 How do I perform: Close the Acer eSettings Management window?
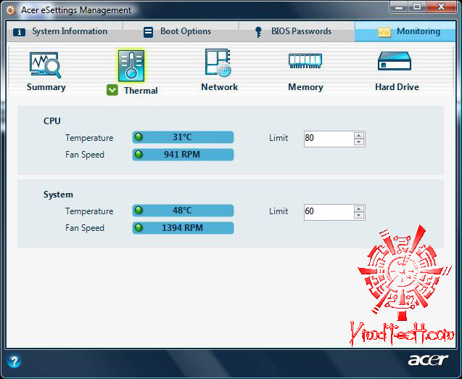coord(441,7)
